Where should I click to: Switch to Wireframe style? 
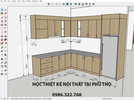click(57, 4)
